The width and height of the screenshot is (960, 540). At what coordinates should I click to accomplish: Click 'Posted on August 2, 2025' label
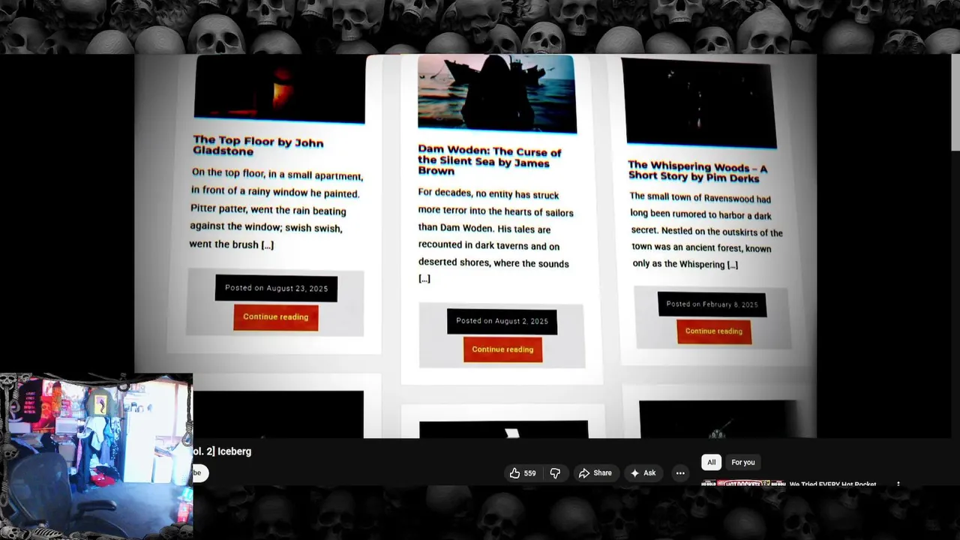click(x=502, y=321)
